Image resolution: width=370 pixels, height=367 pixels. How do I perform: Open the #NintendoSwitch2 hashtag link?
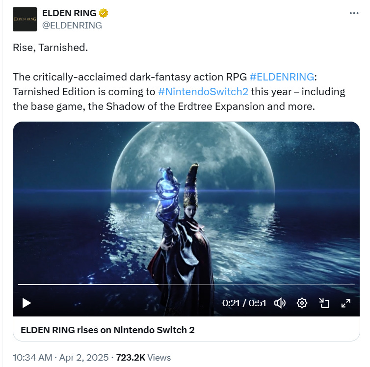pyautogui.click(x=203, y=92)
